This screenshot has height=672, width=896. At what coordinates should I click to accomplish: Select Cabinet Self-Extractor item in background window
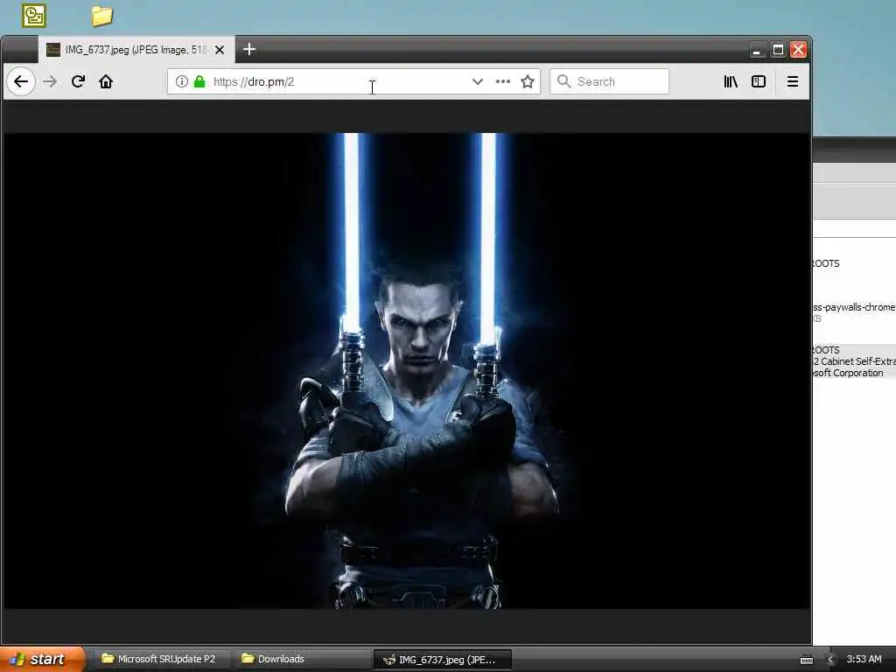pos(854,361)
